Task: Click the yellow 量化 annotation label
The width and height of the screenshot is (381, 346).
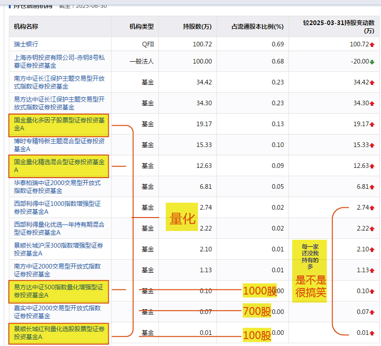Action: pos(182,218)
